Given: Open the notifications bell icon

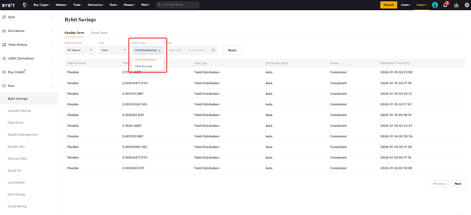Looking at the screenshot, I should (445, 5).
